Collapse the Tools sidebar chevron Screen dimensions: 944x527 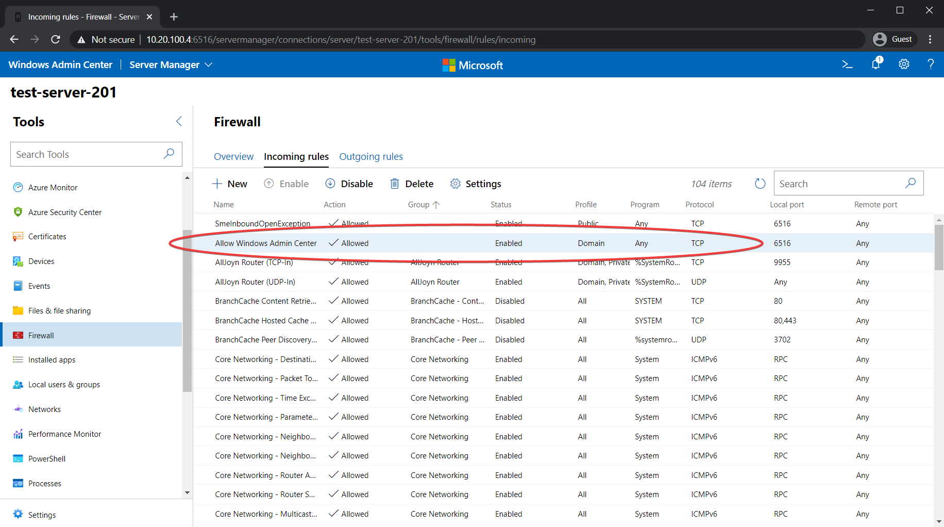click(179, 121)
